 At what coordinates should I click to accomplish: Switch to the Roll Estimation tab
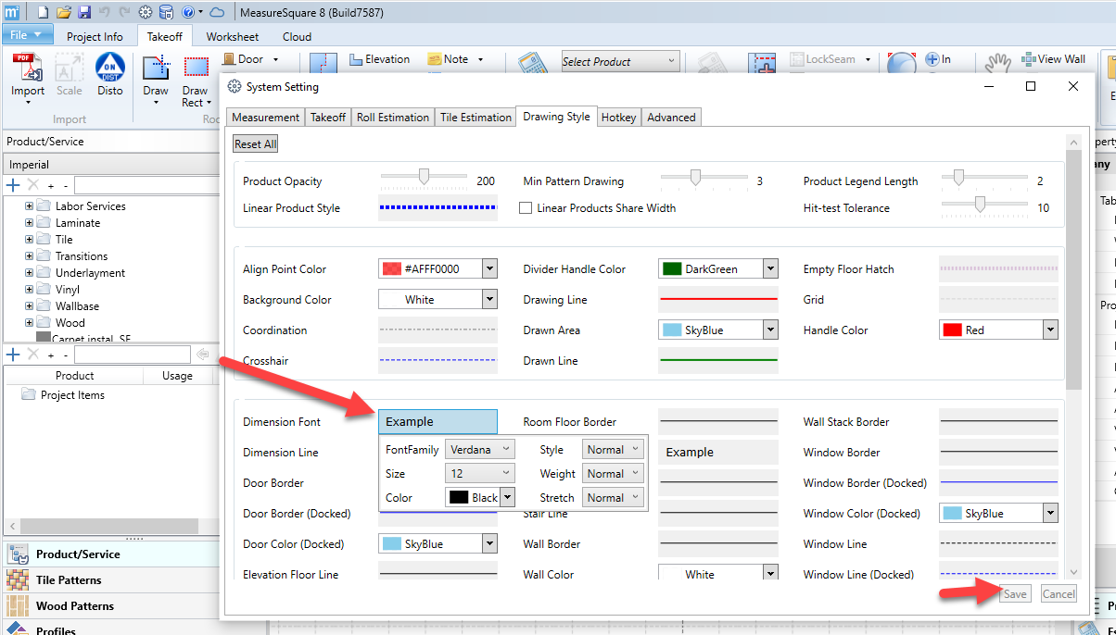coord(393,118)
